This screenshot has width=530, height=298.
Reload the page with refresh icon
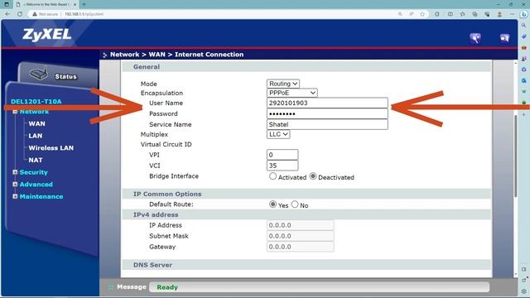[20, 14]
